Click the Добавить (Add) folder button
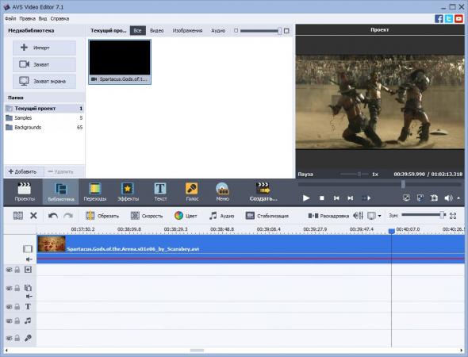This screenshot has width=468, height=357. point(23,171)
